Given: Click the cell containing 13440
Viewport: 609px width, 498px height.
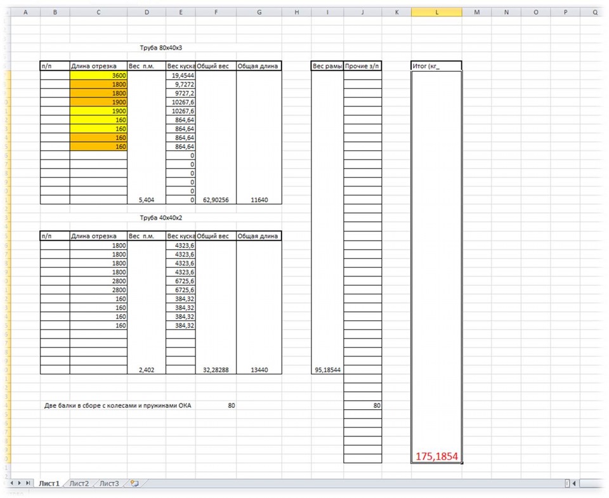Looking at the screenshot, I should 259,370.
